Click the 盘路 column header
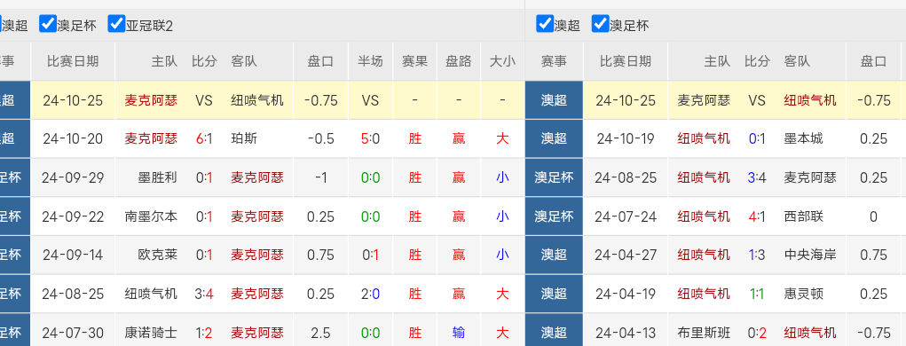This screenshot has width=906, height=346. (459, 61)
